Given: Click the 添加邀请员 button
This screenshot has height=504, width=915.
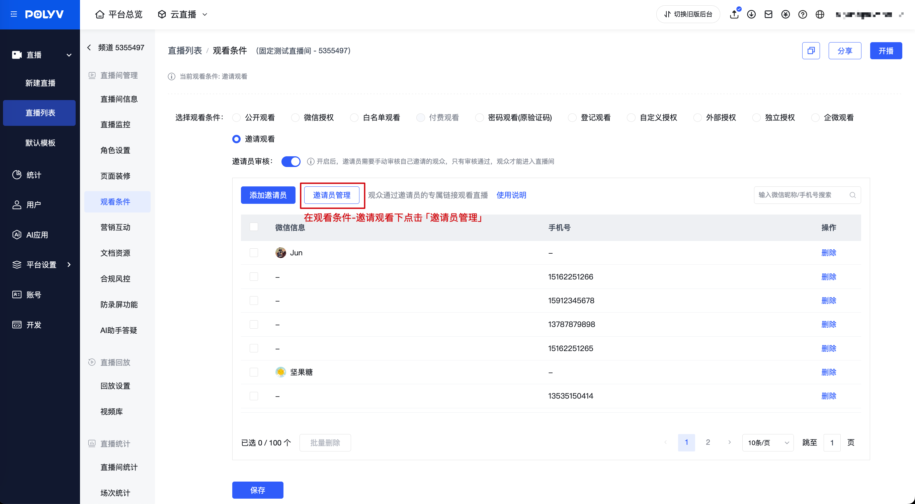Looking at the screenshot, I should [x=268, y=195].
